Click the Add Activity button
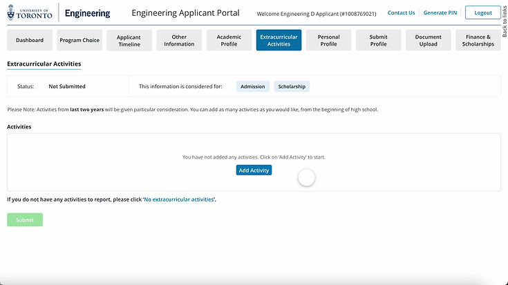 [x=254, y=170]
